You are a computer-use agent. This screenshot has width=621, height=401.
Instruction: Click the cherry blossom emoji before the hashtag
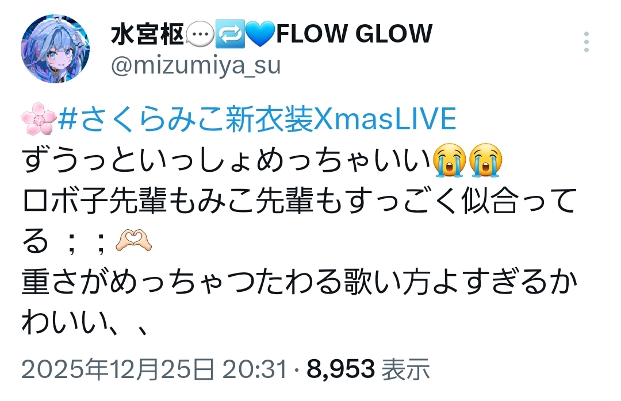click(39, 119)
